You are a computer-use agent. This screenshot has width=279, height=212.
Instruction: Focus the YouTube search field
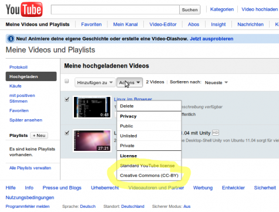point(115,9)
